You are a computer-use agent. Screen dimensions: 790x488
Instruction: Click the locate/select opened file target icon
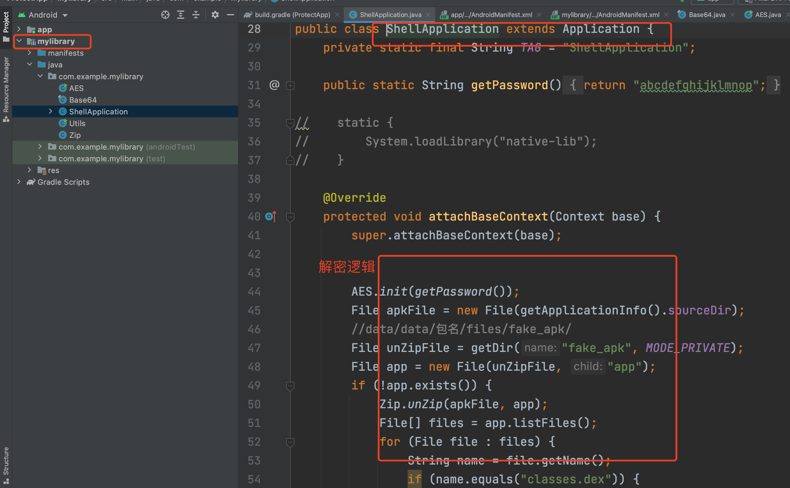tap(165, 15)
